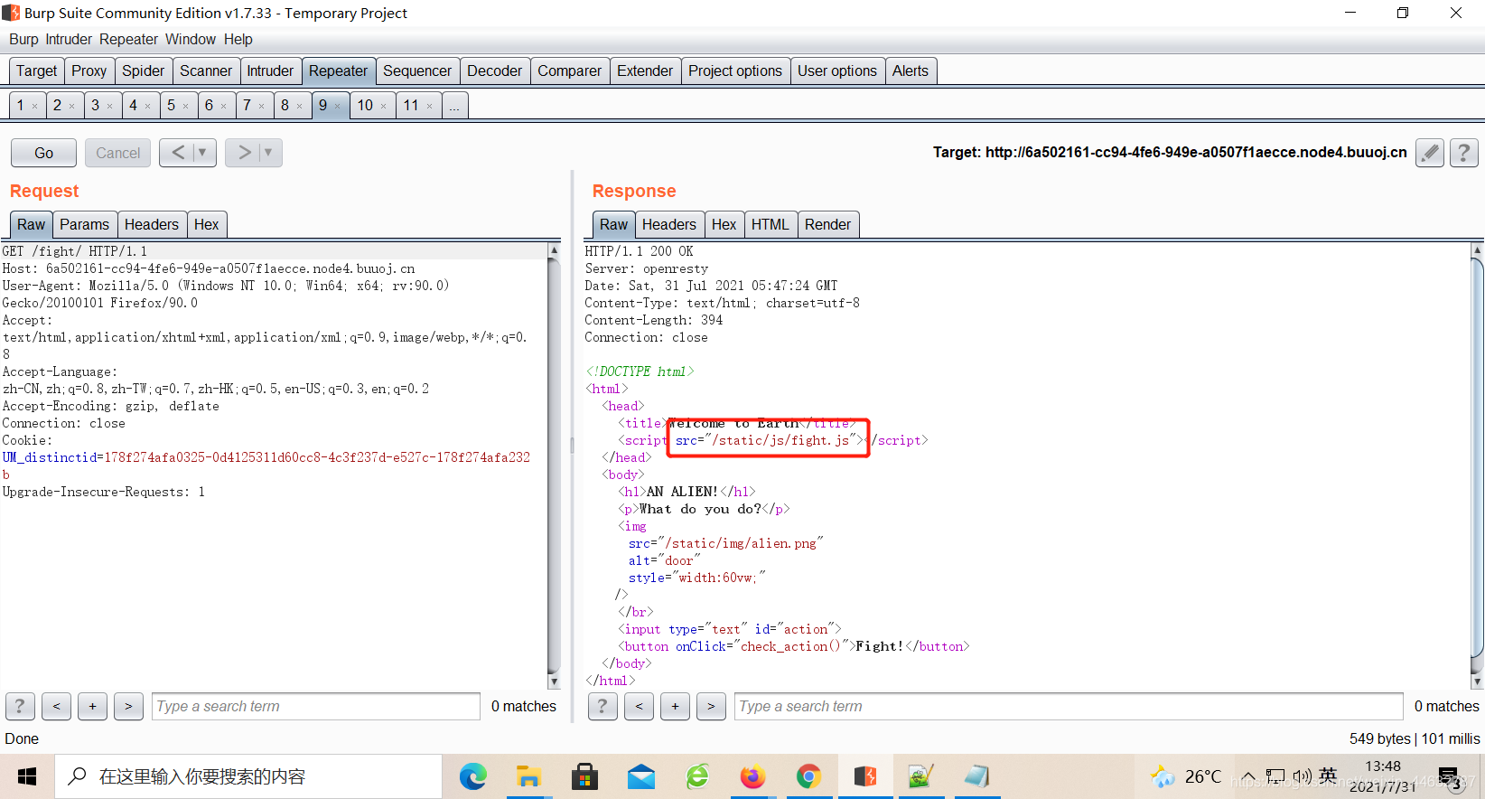Screen dimensions: 1485x799
Task: Open the Project options tab
Action: (735, 70)
